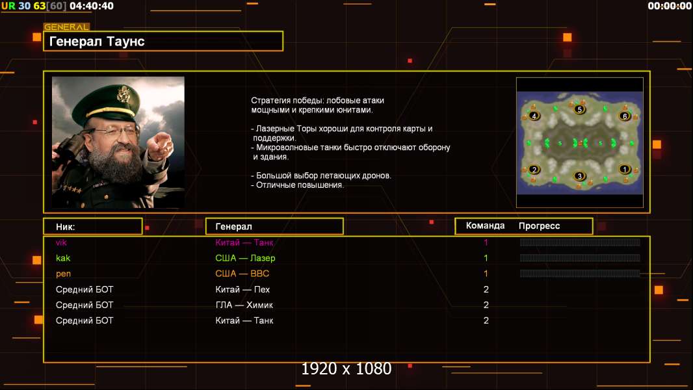This screenshot has height=390, width=693.
Task: Click start position 1 on the map
Action: point(624,169)
